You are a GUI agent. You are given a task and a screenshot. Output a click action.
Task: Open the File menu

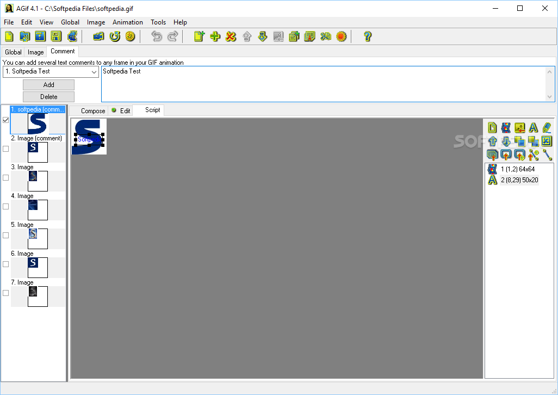pos(9,22)
